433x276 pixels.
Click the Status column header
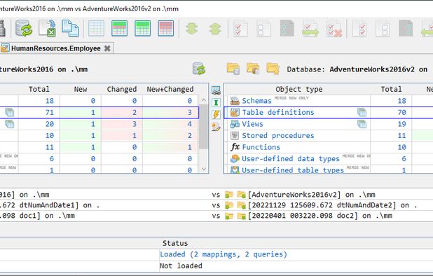coord(175,243)
